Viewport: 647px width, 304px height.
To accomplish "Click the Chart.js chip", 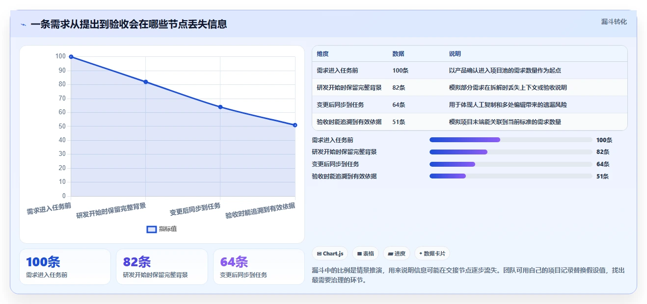I will coord(330,253).
